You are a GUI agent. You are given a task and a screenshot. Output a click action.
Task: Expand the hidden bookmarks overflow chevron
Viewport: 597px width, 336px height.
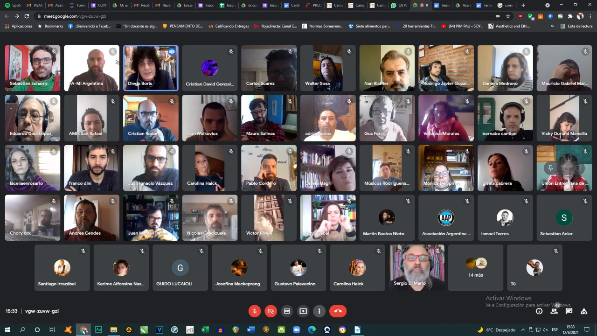tap(553, 26)
